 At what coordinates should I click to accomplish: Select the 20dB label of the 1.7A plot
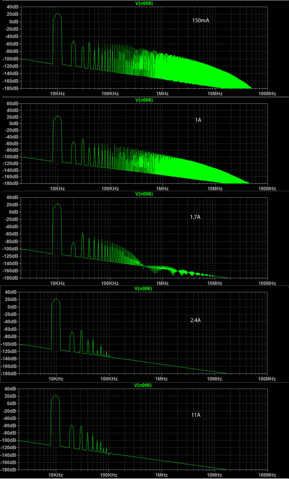click(x=13, y=205)
